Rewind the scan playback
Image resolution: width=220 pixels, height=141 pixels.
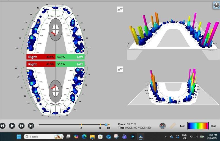[x=2, y=126]
